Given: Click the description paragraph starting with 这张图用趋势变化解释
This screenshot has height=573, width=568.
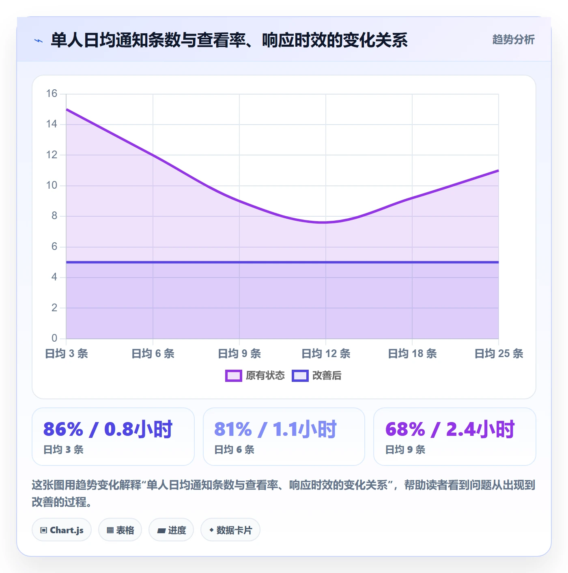Looking at the screenshot, I should click(284, 493).
